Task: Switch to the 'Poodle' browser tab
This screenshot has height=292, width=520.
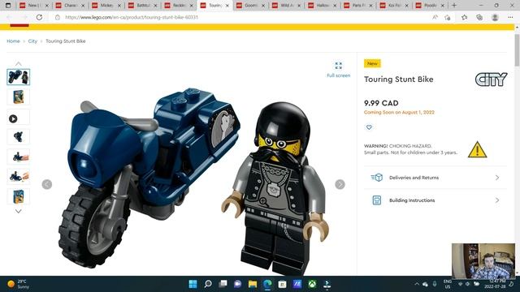Action: click(x=430, y=6)
